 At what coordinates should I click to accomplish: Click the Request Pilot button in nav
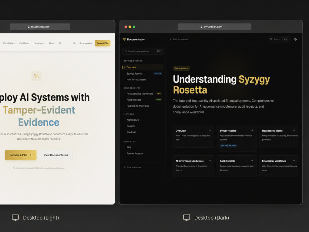coord(103,43)
